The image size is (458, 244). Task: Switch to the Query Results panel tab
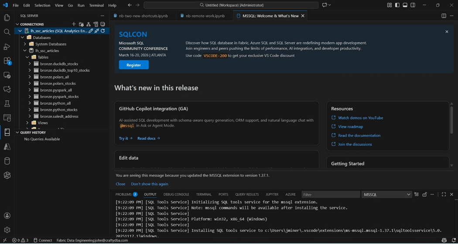[x=247, y=195]
